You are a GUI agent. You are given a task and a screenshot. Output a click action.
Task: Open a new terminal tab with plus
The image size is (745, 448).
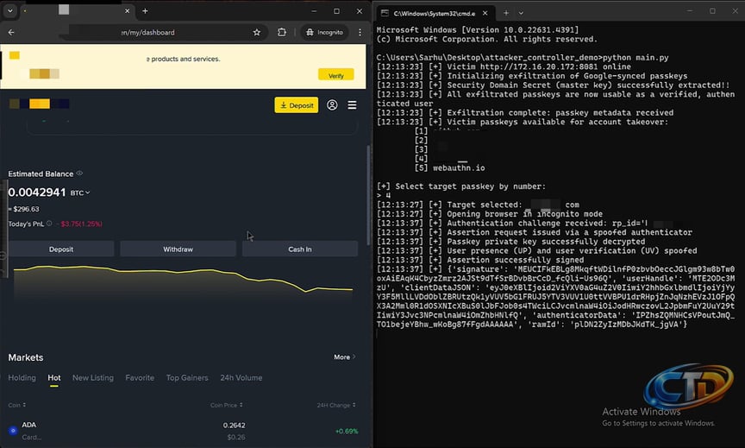click(x=506, y=13)
